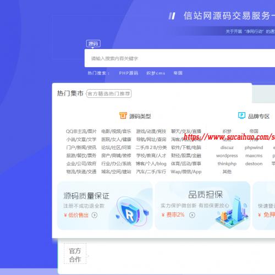Click the 费率2% link

tap(175, 215)
